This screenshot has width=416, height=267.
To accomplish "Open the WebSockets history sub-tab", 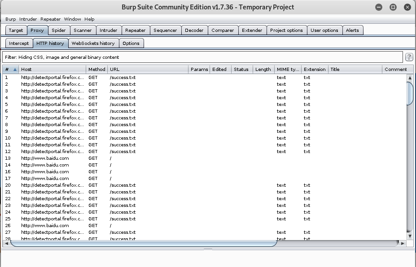I will (x=93, y=43).
